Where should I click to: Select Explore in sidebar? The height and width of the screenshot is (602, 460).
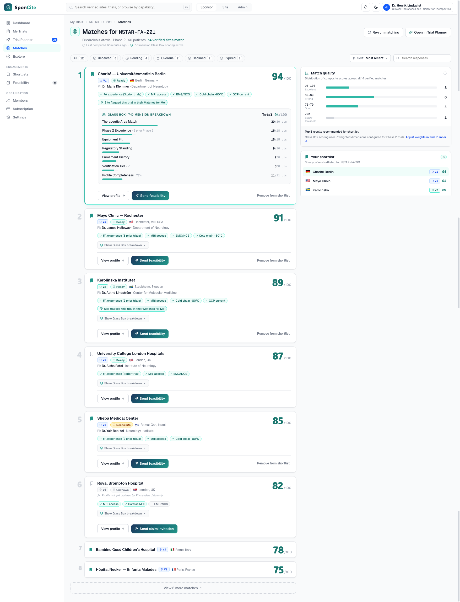click(32, 56)
